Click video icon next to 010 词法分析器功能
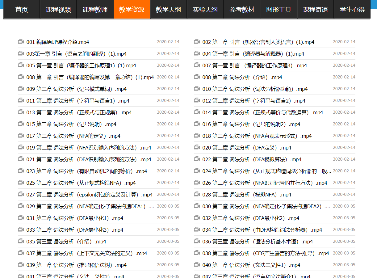This screenshot has width=377, height=278. click(x=197, y=89)
